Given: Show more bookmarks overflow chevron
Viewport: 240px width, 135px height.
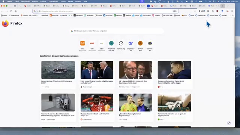Looking at the screenshot, I should [x=232, y=15].
